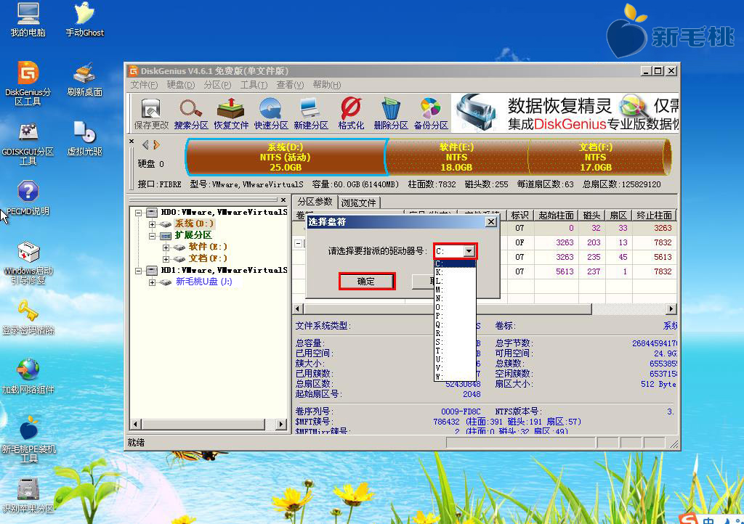Switch to the 分区参数 tab
744x524 pixels.
point(315,202)
